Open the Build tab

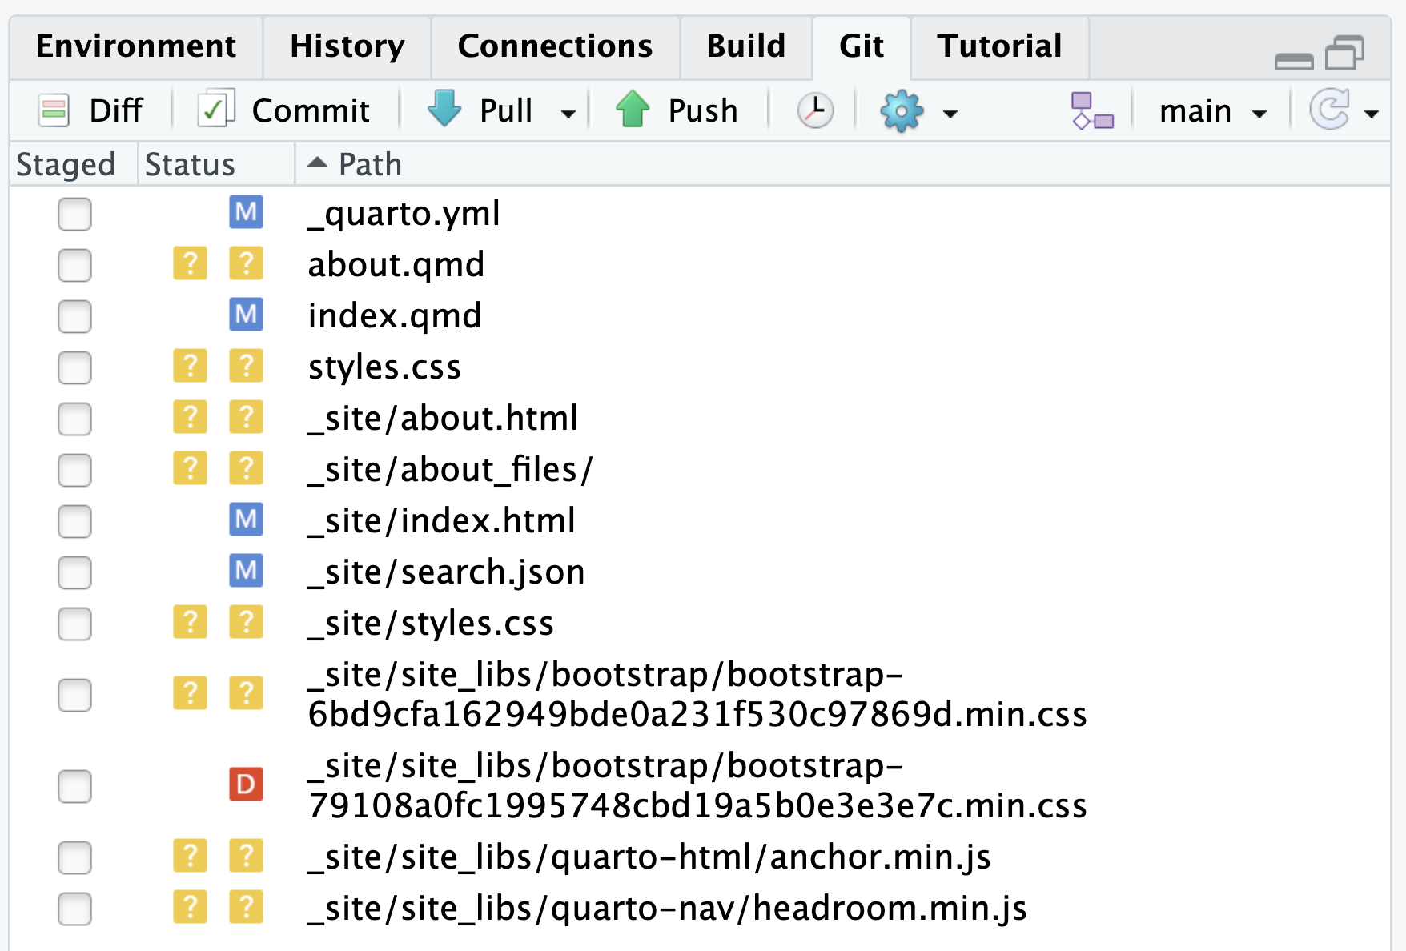pos(745,46)
